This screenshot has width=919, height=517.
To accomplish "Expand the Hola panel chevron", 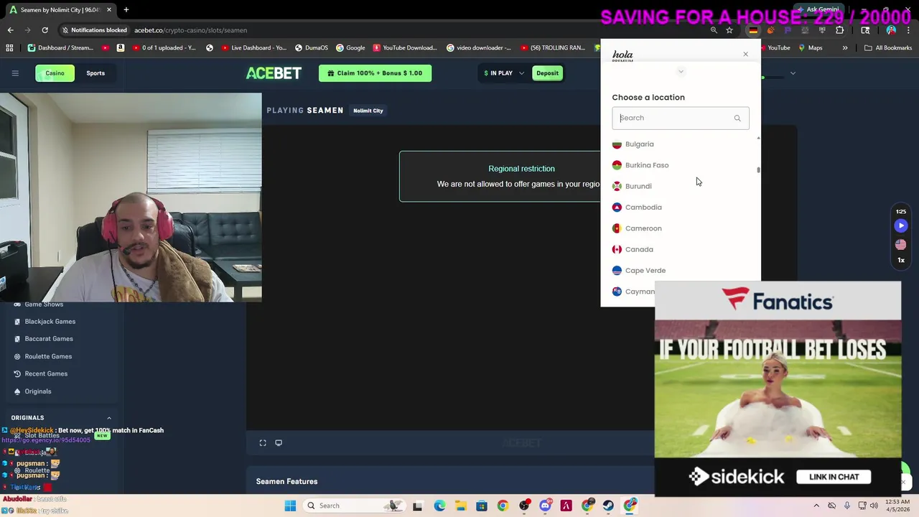I will (x=681, y=72).
